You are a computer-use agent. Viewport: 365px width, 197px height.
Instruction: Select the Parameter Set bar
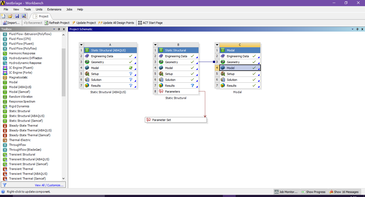176,120
